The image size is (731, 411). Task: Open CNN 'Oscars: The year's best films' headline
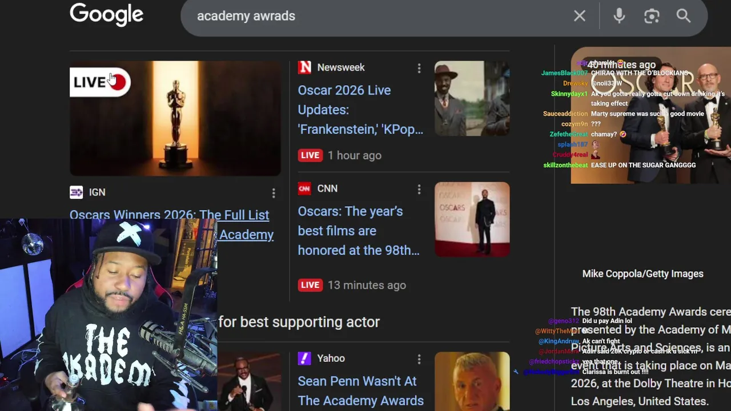(359, 231)
